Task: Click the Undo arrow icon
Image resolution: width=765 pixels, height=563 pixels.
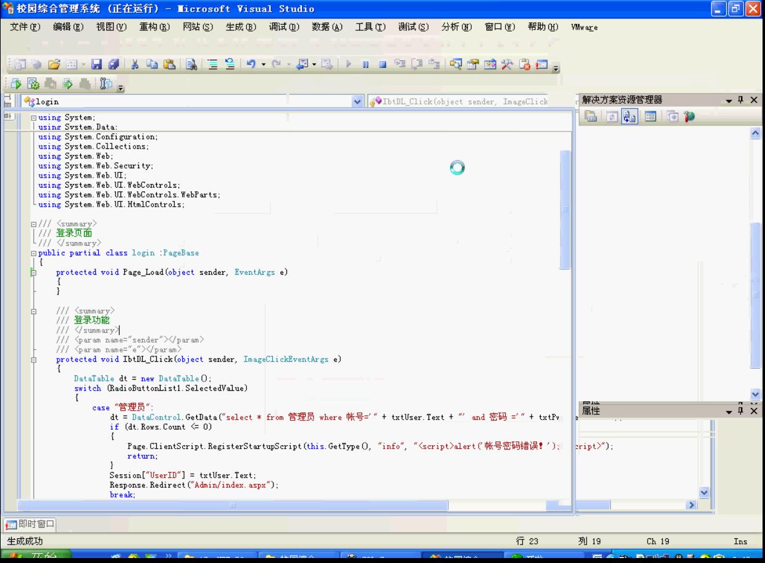Action: [x=251, y=64]
